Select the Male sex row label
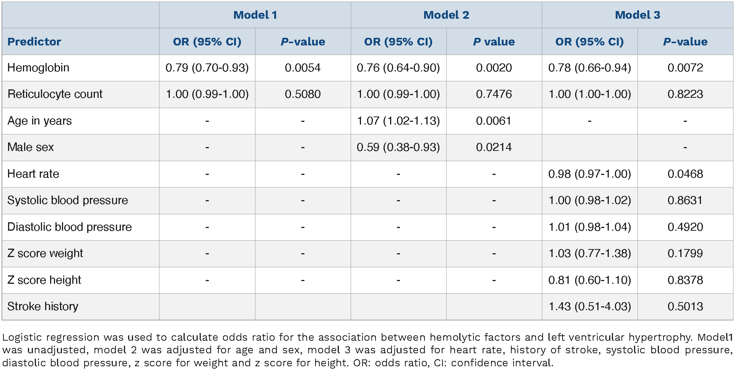Viewport: 735px width, 372px height. (x=31, y=147)
